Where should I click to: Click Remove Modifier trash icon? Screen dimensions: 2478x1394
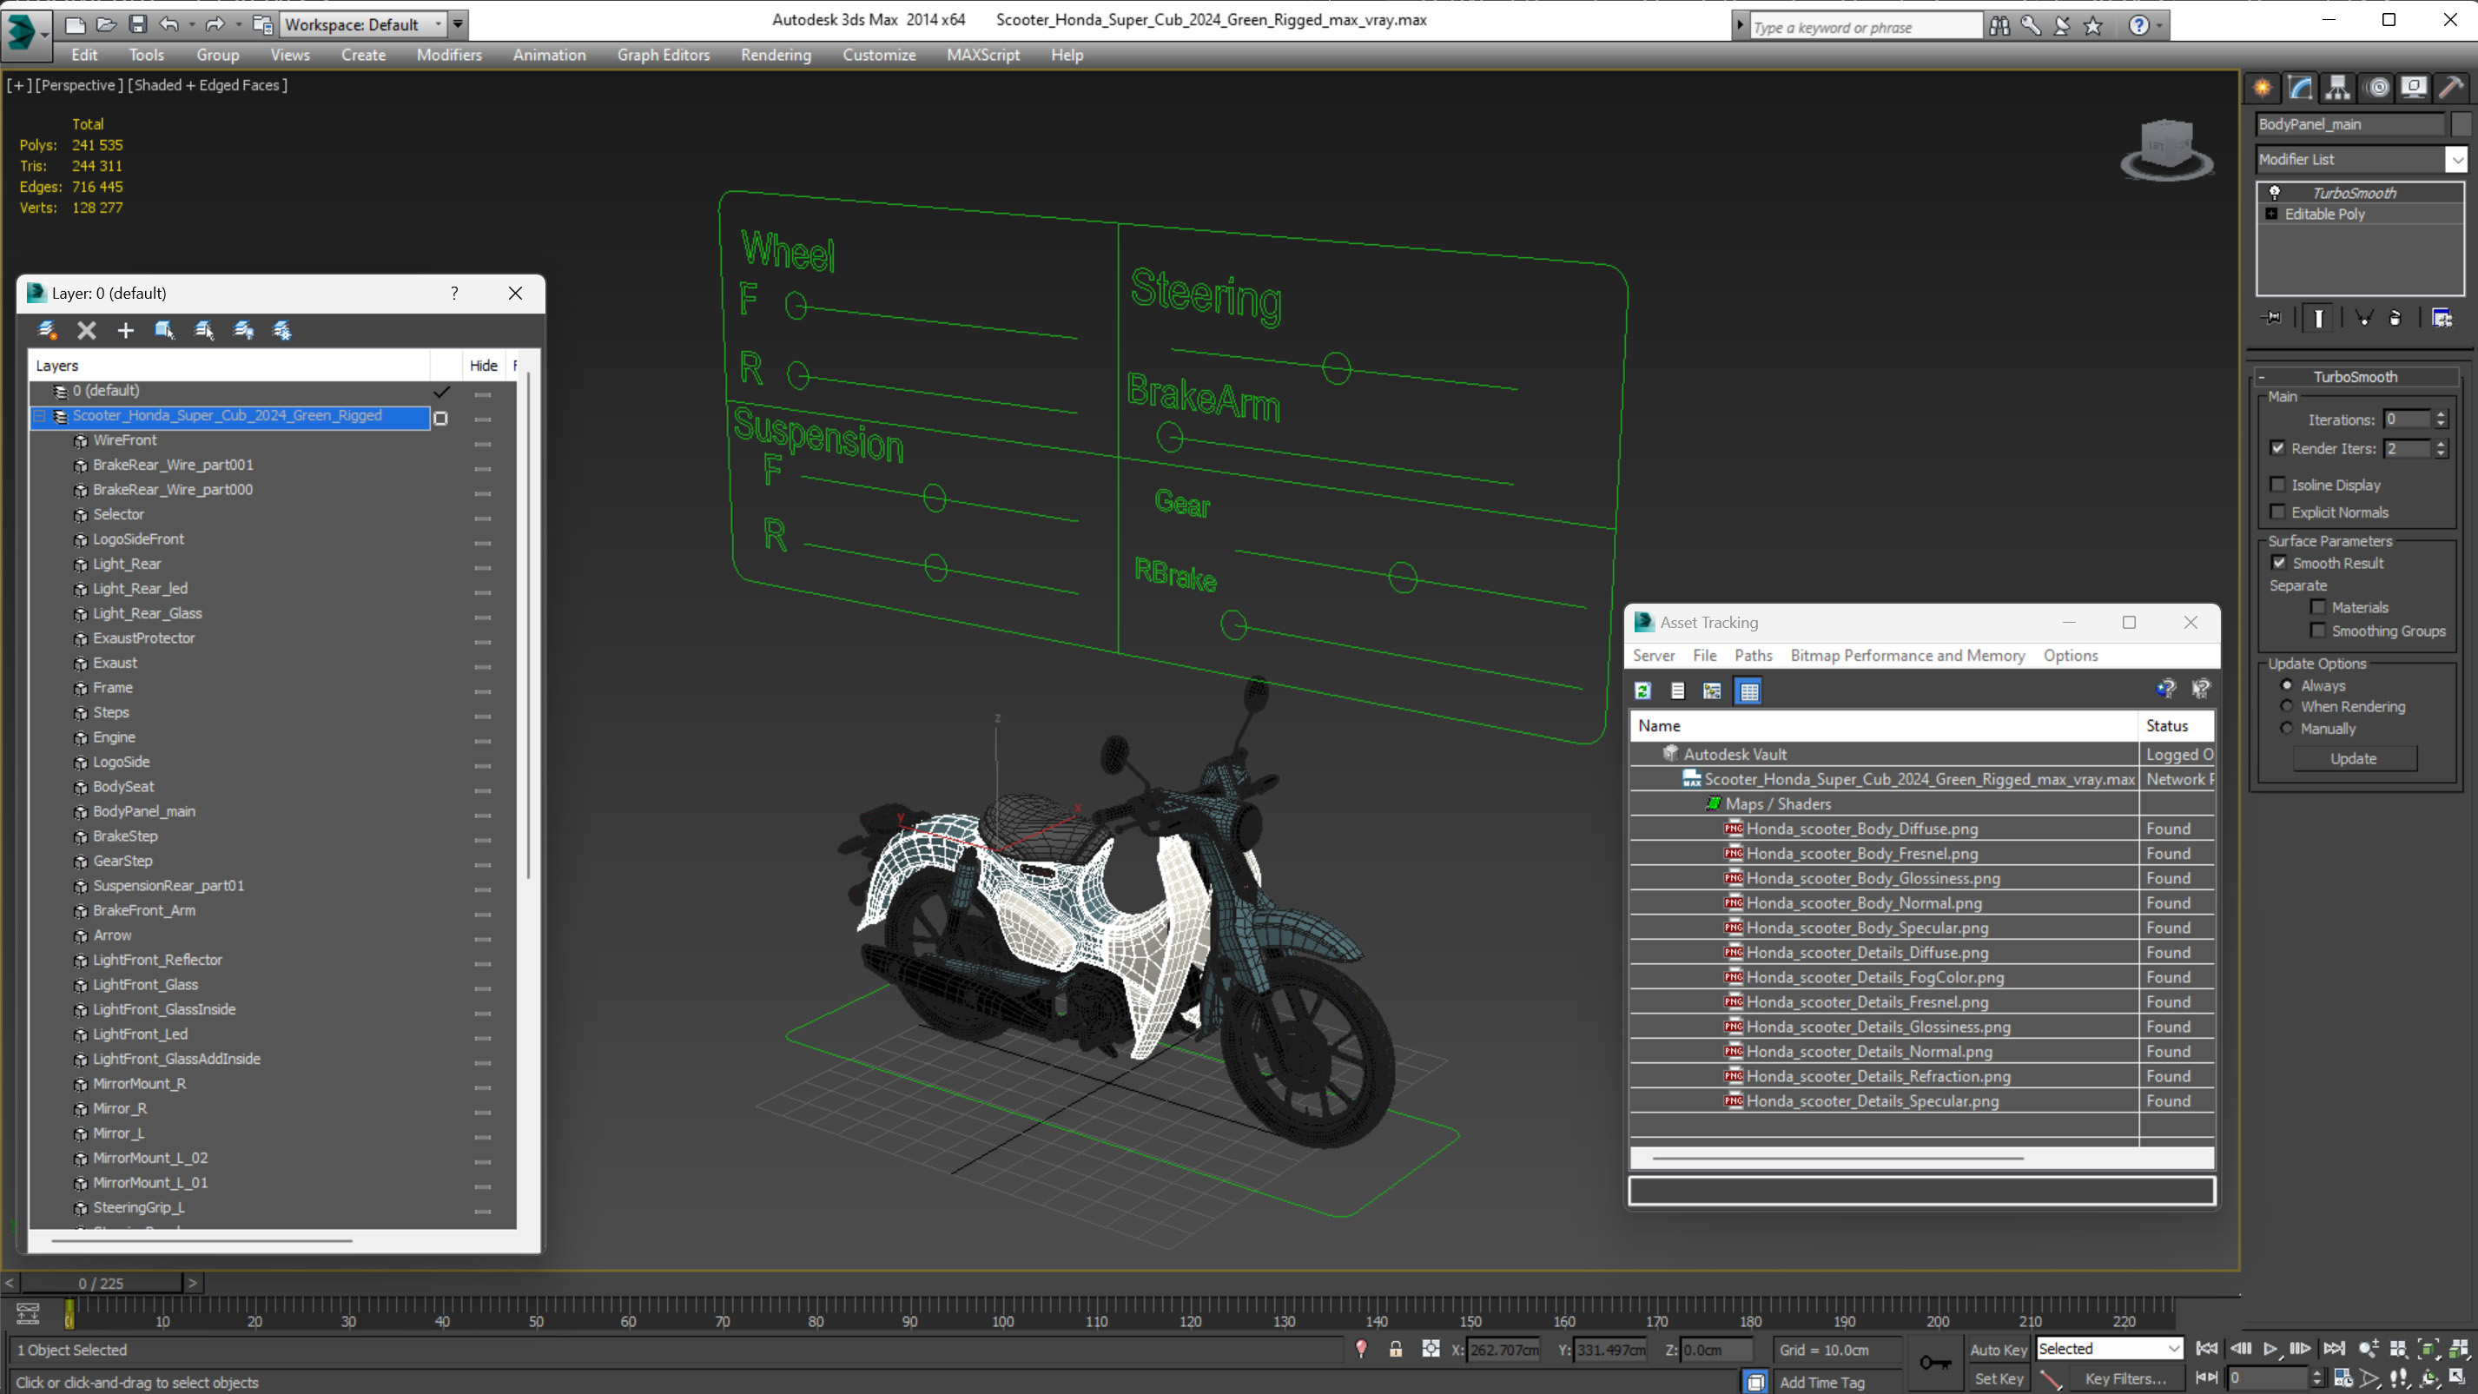2395,318
